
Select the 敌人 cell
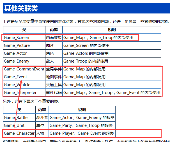tap(54, 61)
